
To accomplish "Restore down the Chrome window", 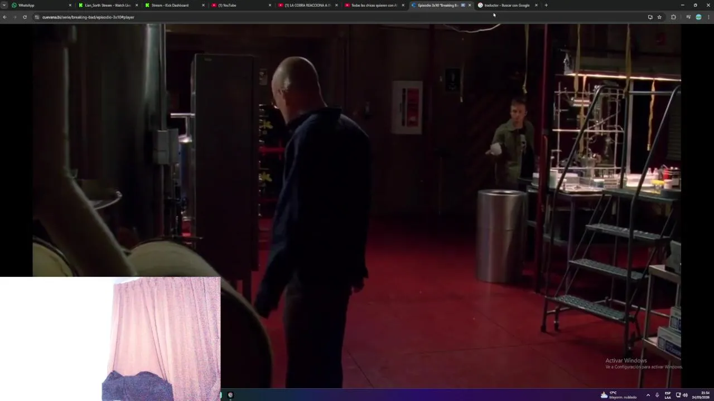I will (x=695, y=5).
